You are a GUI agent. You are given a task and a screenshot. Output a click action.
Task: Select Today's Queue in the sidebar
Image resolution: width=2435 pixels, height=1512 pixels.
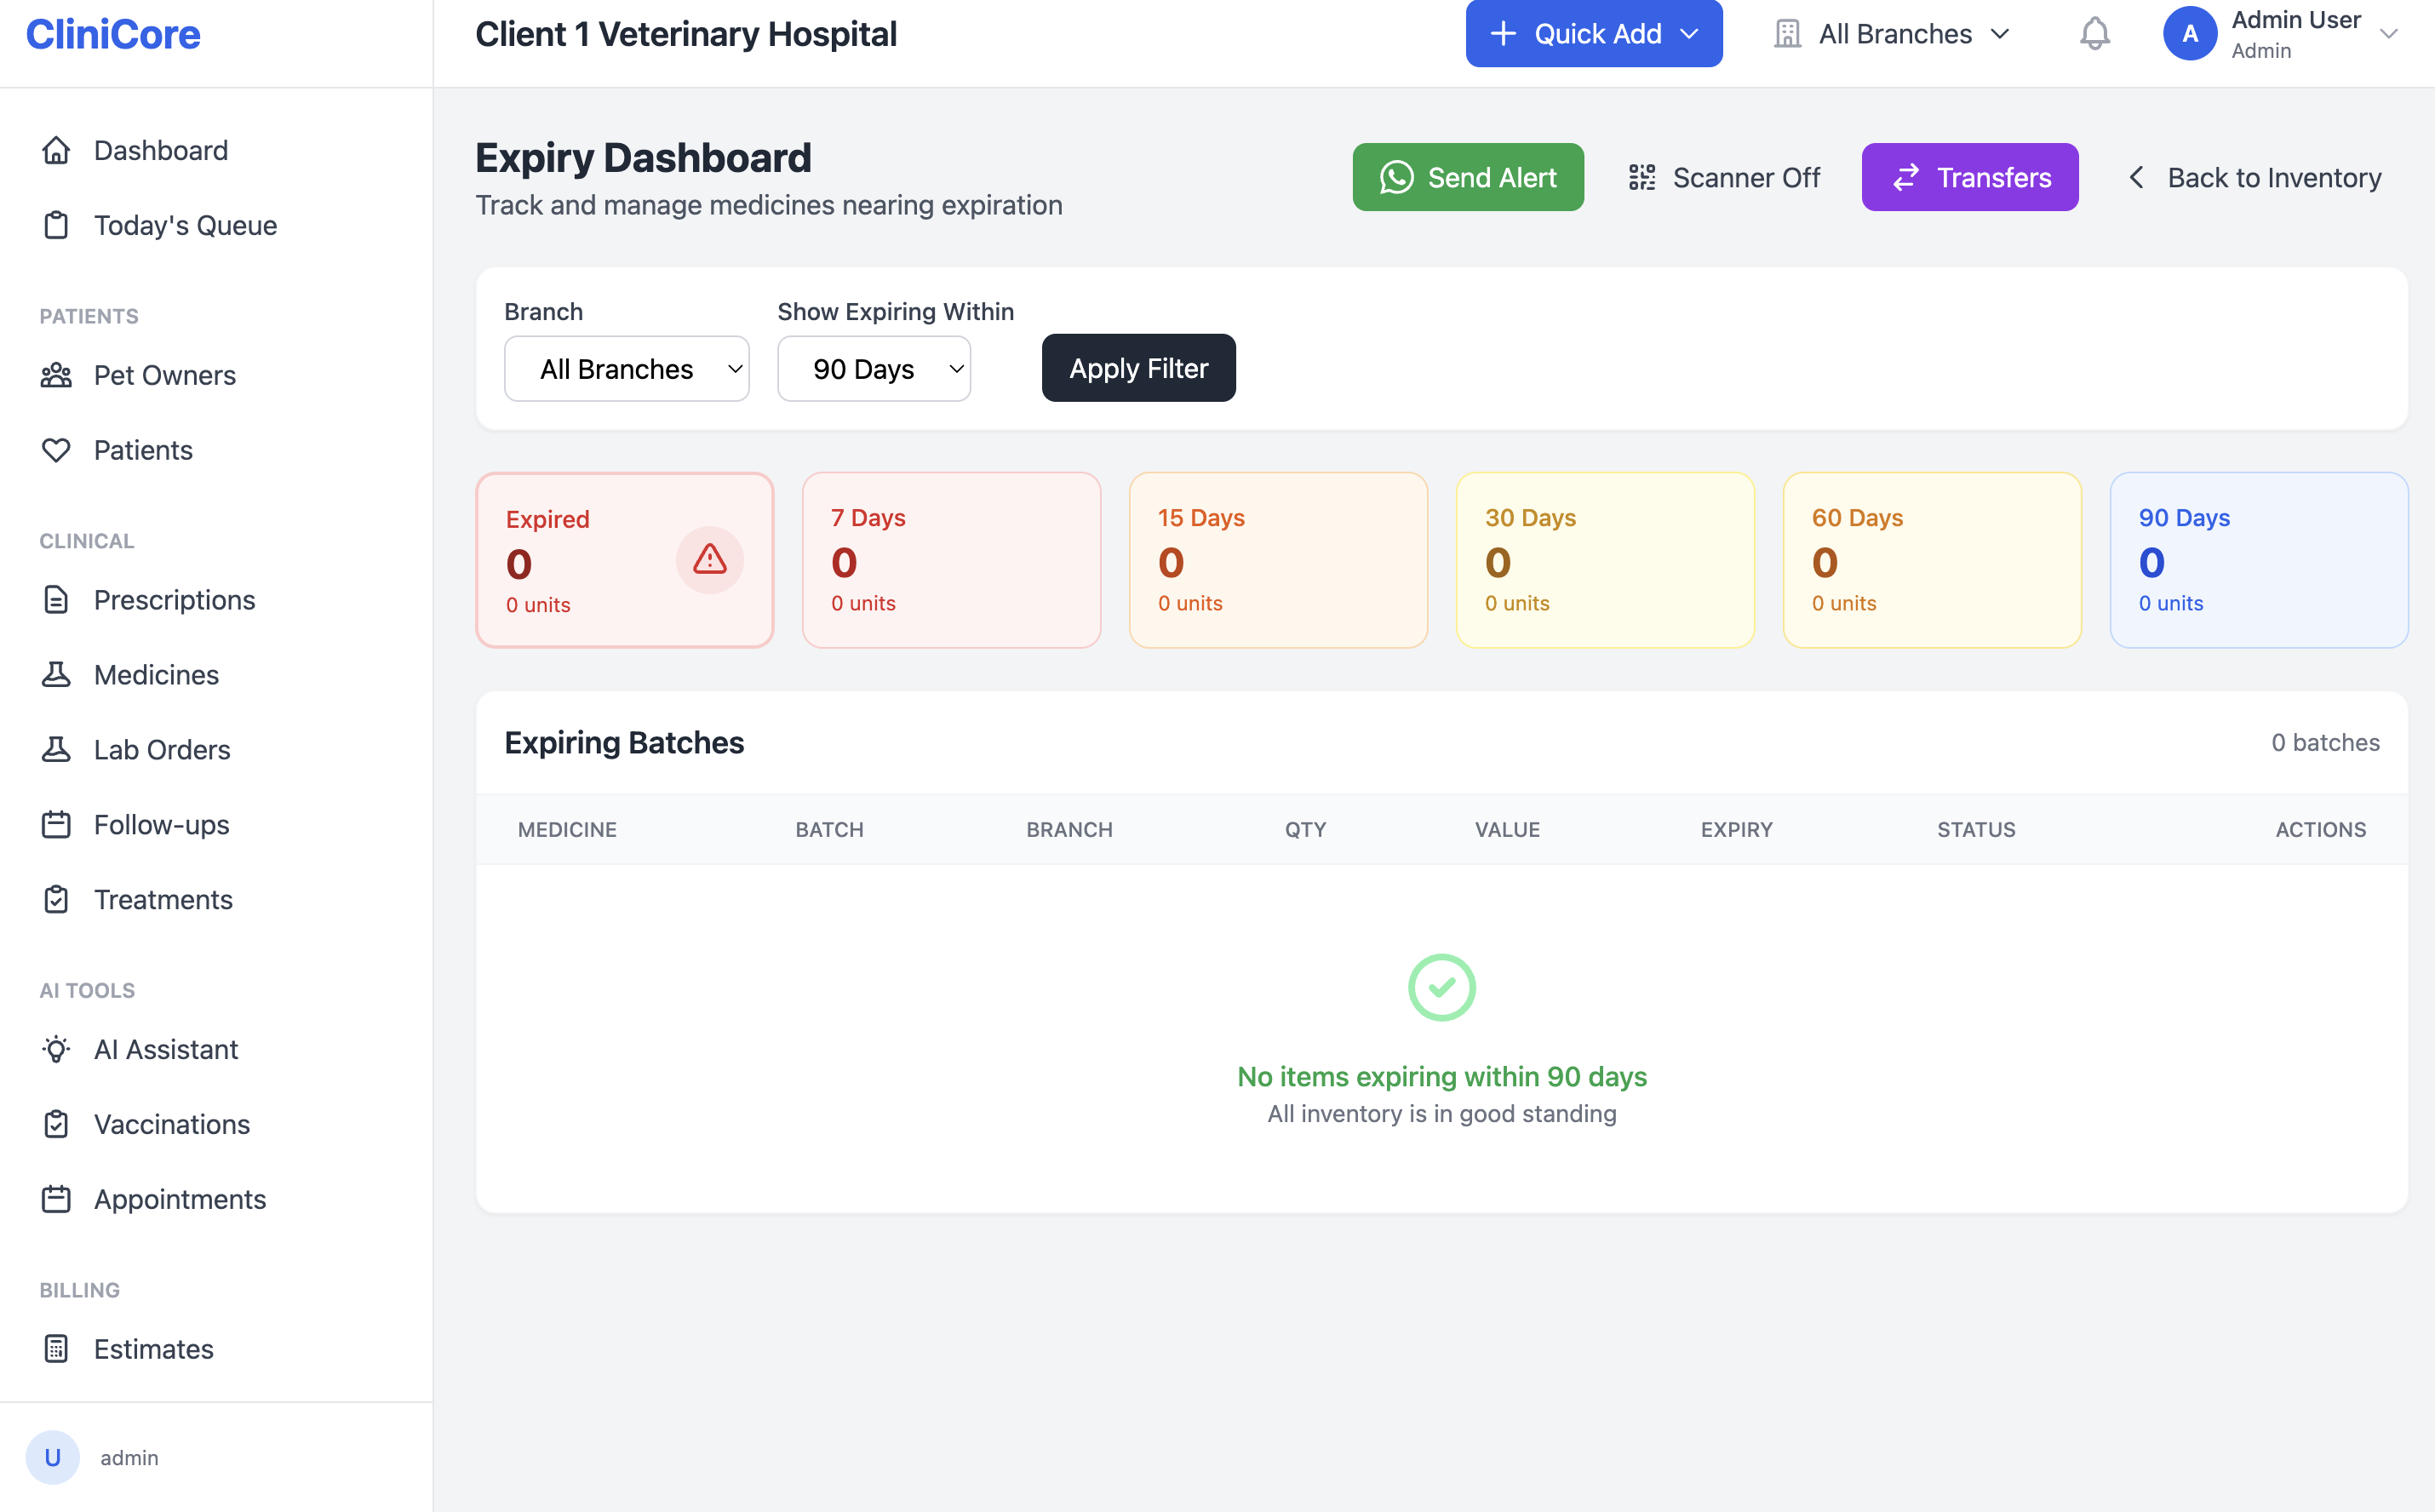(185, 225)
